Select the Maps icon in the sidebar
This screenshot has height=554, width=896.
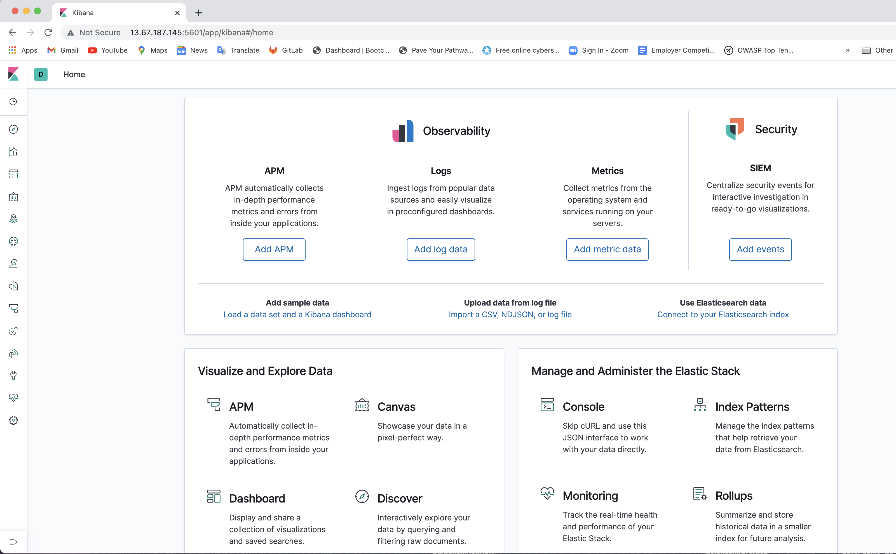(13, 219)
